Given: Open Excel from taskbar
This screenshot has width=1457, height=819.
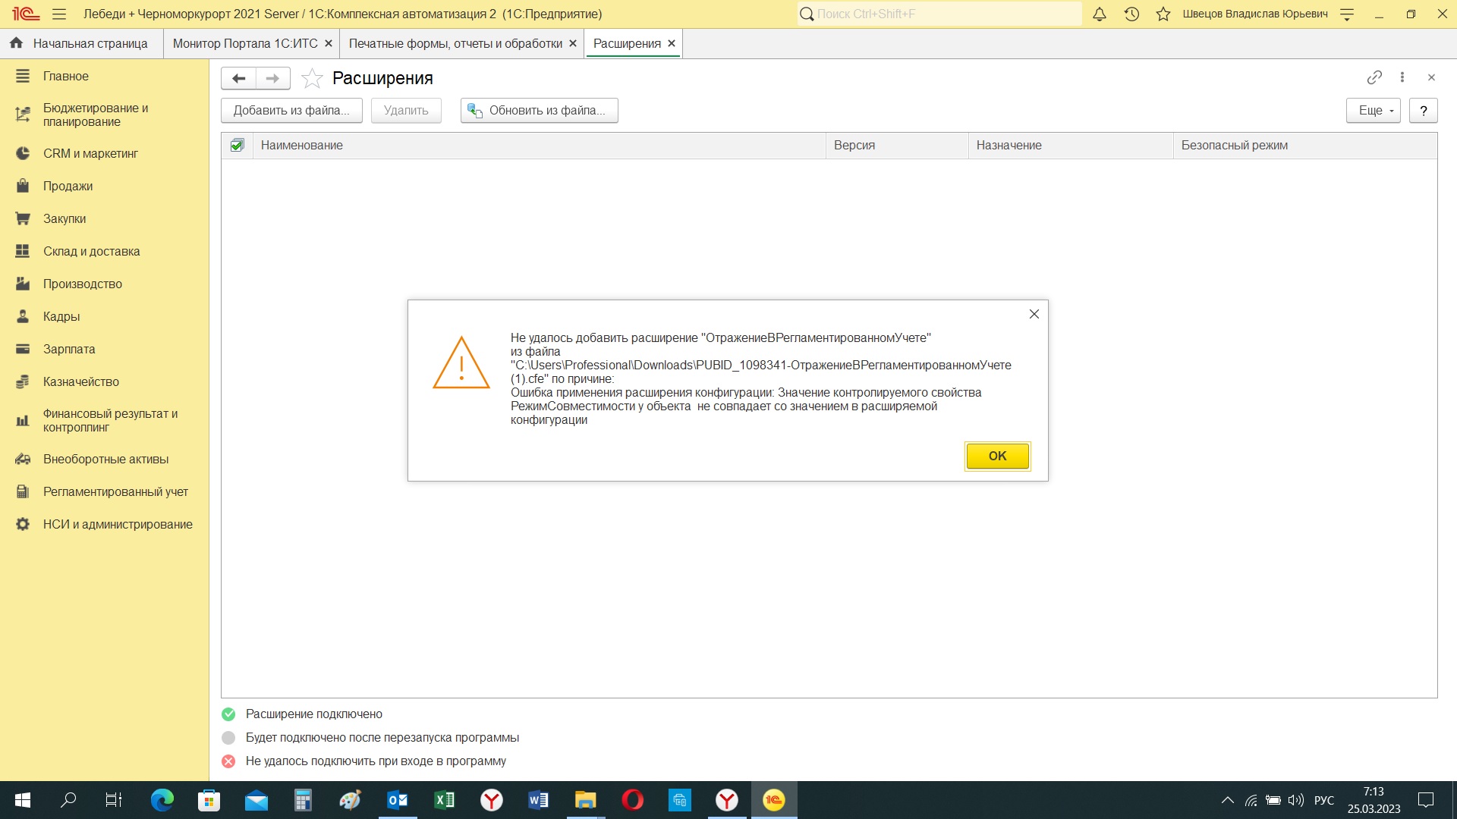Looking at the screenshot, I should click(444, 800).
